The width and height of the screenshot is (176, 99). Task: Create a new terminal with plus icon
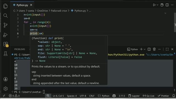(x=141, y=49)
